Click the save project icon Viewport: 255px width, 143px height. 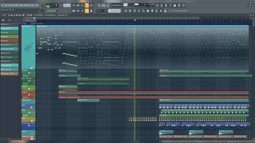click(175, 5)
